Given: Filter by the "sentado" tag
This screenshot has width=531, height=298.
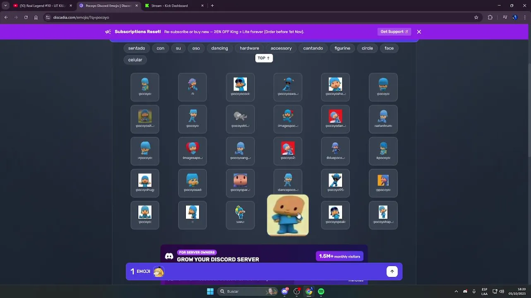Looking at the screenshot, I should click(137, 48).
